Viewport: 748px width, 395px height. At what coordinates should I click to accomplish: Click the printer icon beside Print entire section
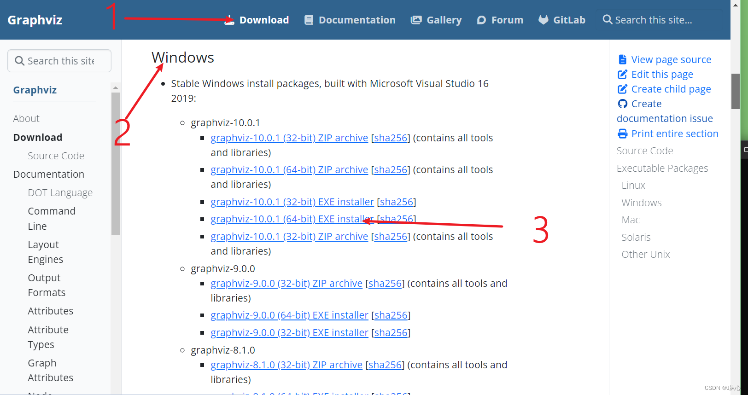click(x=622, y=134)
